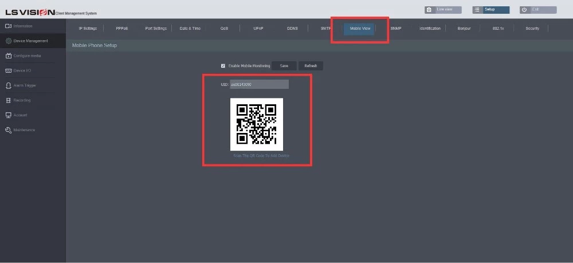Image resolution: width=573 pixels, height=263 pixels.
Task: Click the Exit power icon
Action: click(524, 10)
